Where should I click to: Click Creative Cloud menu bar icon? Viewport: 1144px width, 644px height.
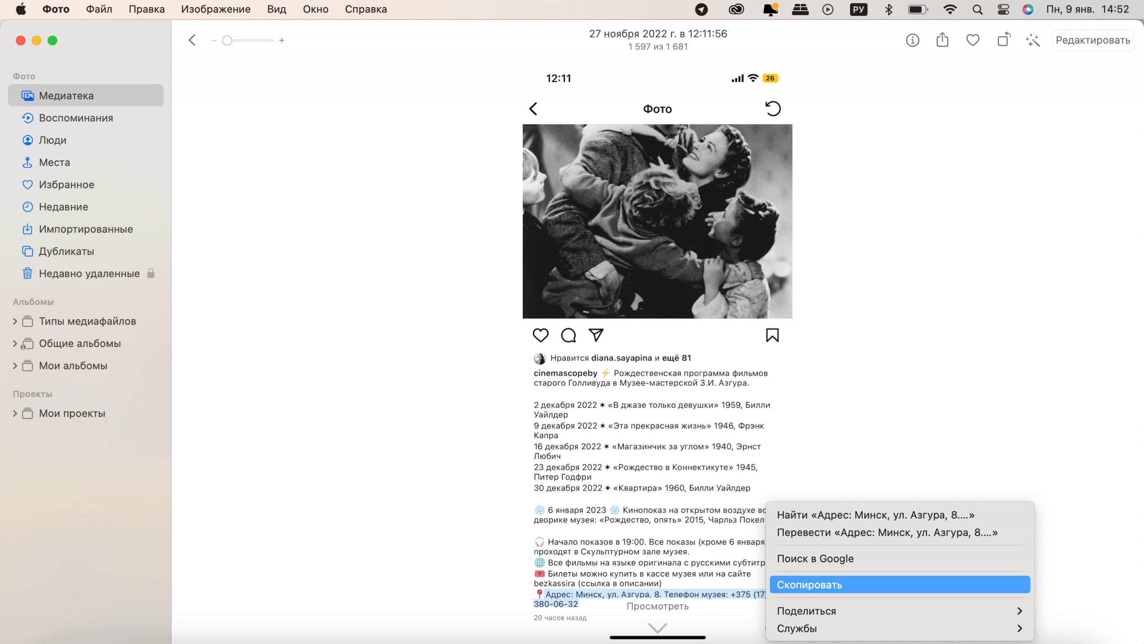[736, 9]
